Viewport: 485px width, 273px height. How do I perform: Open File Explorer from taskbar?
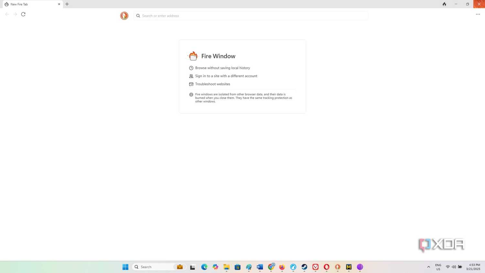pos(226,267)
